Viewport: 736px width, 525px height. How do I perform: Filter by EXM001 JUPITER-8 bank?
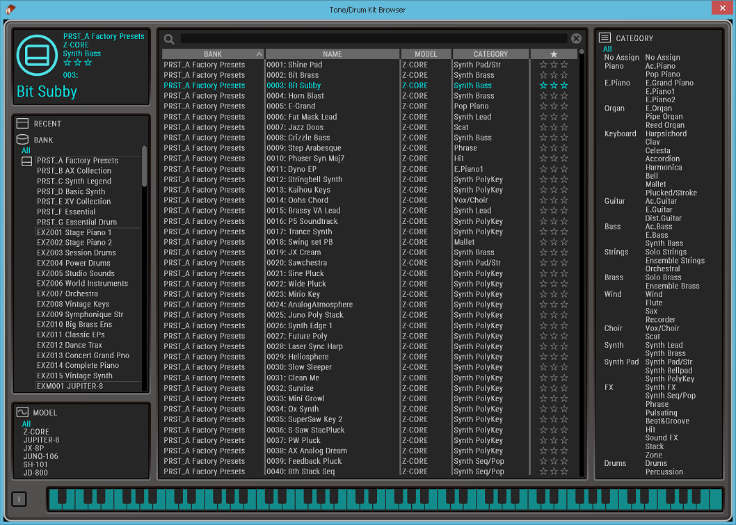(70, 386)
